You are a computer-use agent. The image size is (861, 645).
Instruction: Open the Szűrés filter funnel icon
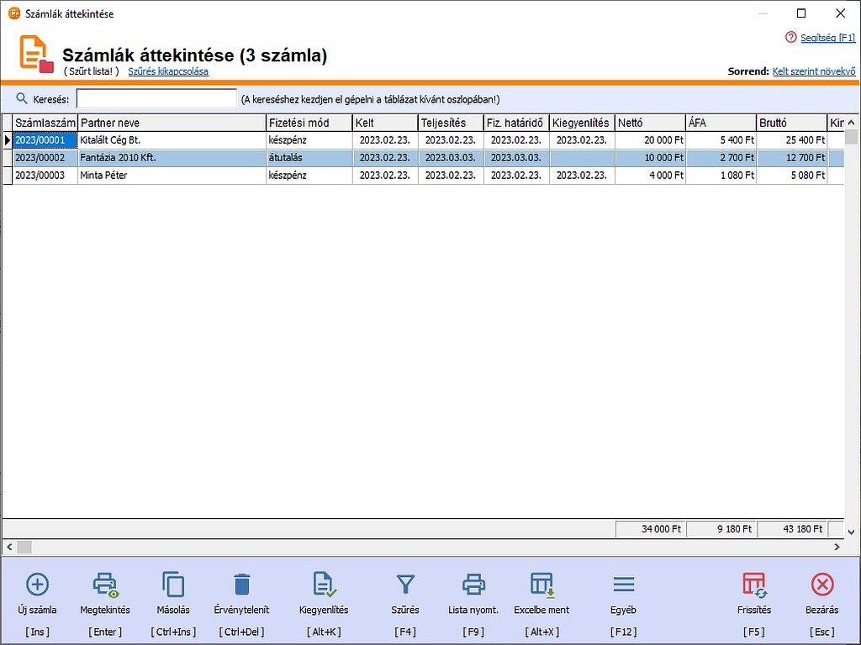coord(405,585)
